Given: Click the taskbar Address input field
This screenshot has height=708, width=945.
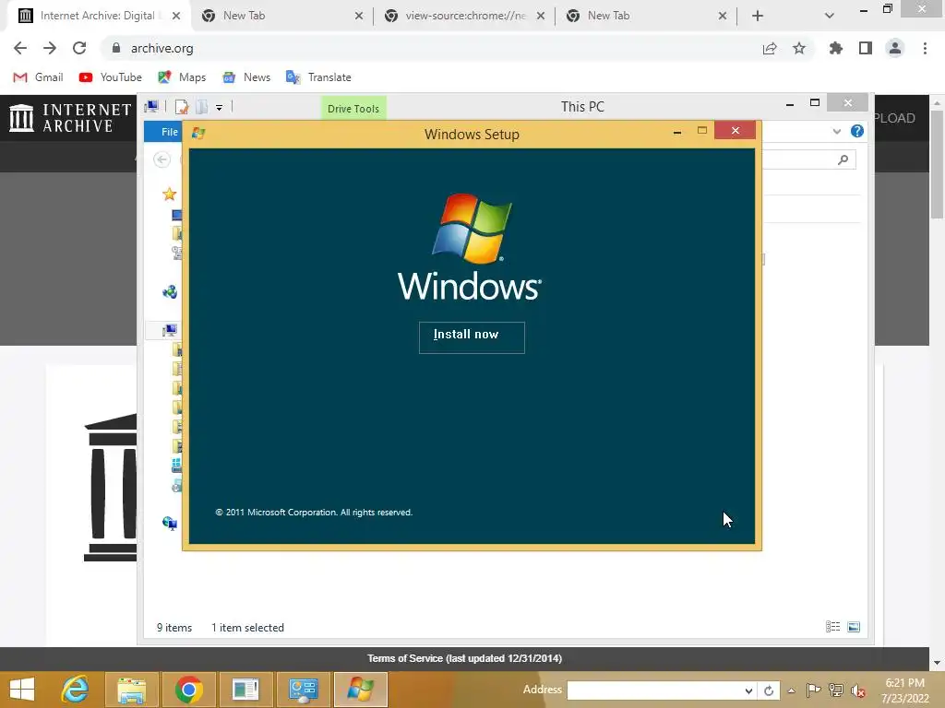Looking at the screenshot, I should [x=654, y=690].
